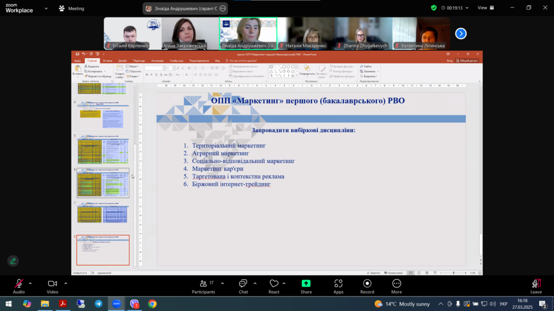
Task: Toggle microphone with the Audio button
Action: pos(19,286)
